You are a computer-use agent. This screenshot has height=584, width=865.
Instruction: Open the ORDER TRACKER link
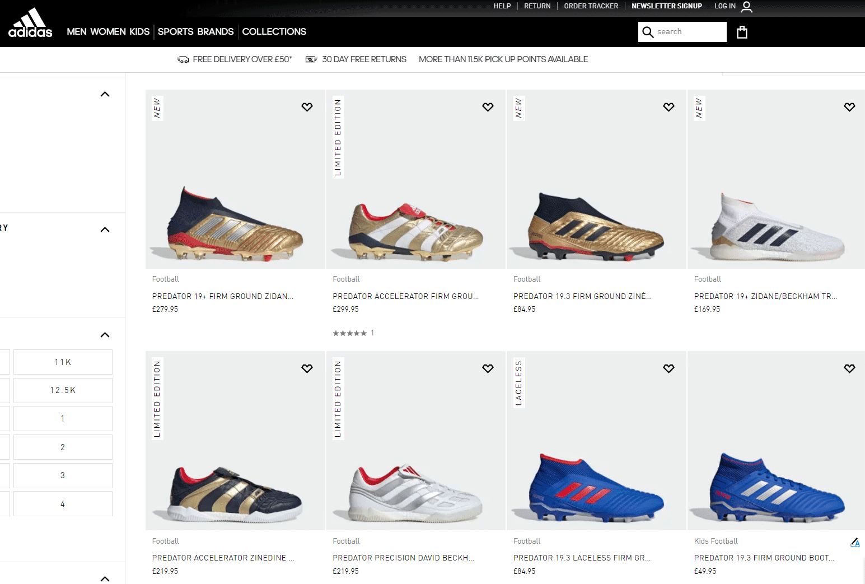point(591,6)
